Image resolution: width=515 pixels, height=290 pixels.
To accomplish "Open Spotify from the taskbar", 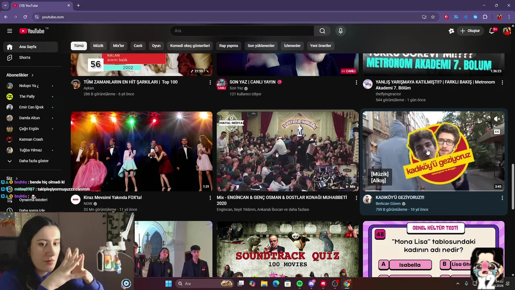I will 299,284.
